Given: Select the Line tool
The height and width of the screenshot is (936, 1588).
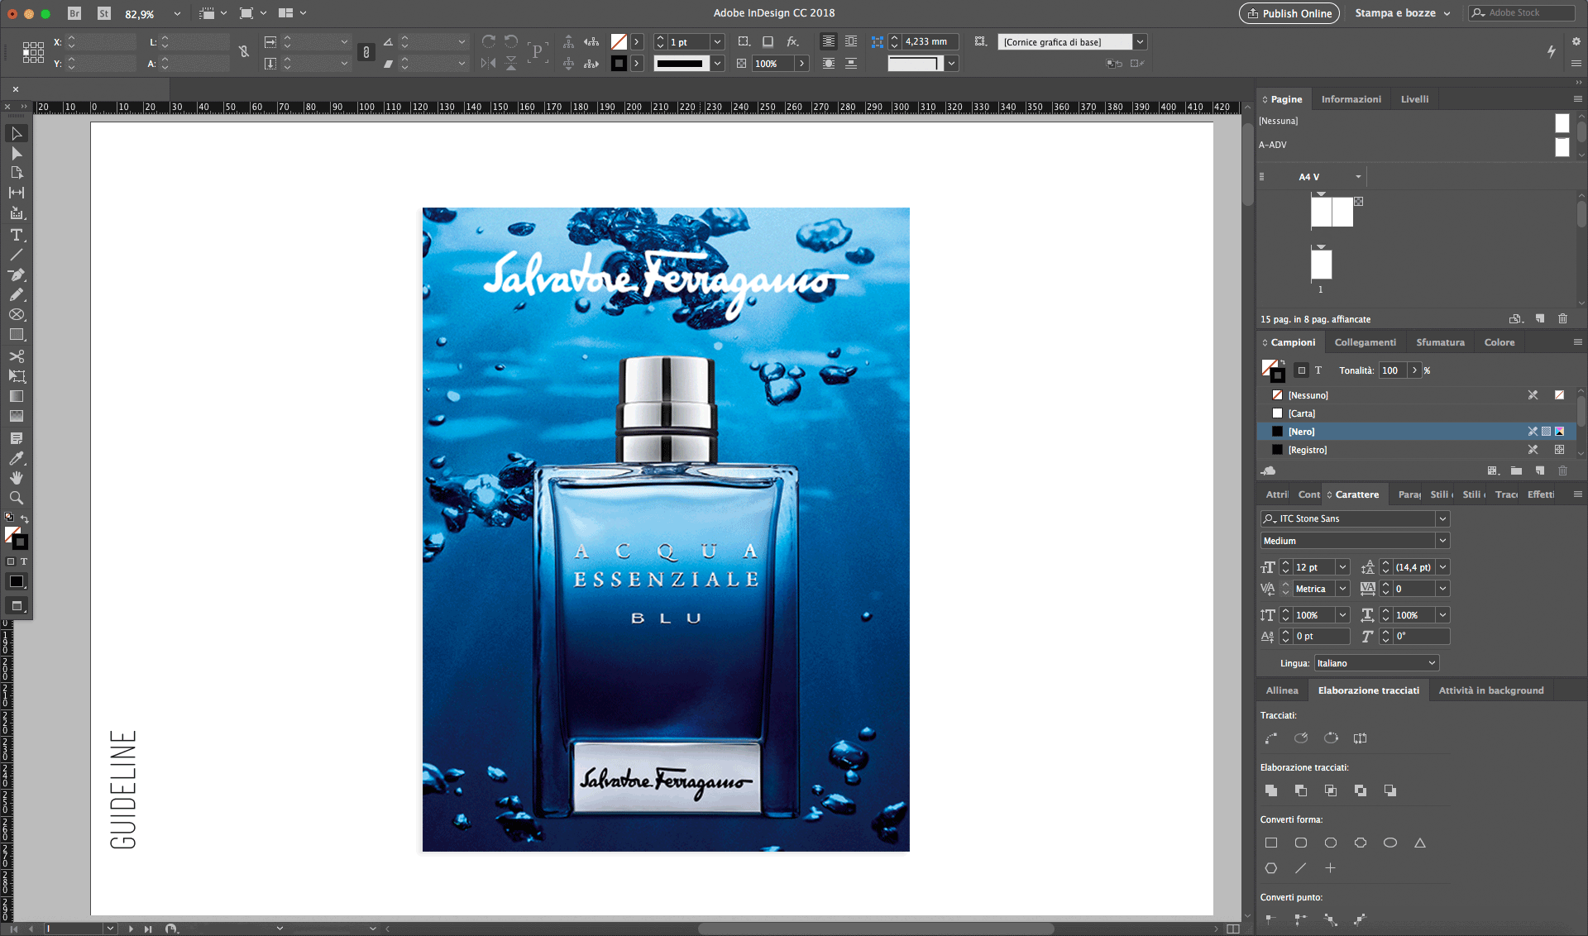Looking at the screenshot, I should [x=17, y=255].
